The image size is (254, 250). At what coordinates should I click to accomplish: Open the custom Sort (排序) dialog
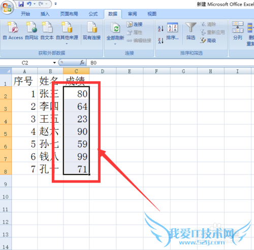tap(172, 31)
